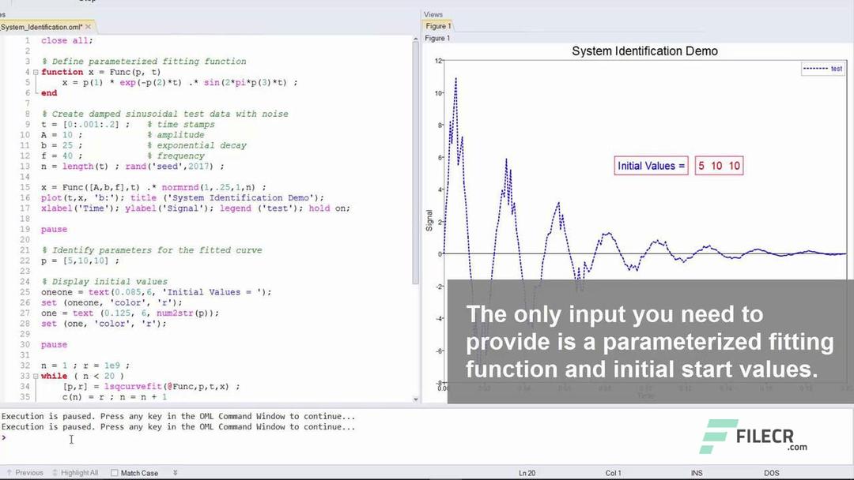This screenshot has height=480, width=854.
Task: Toggle the DOS line-ending indicator
Action: tap(772, 472)
